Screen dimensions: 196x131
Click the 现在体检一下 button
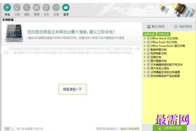pyautogui.click(x=73, y=89)
